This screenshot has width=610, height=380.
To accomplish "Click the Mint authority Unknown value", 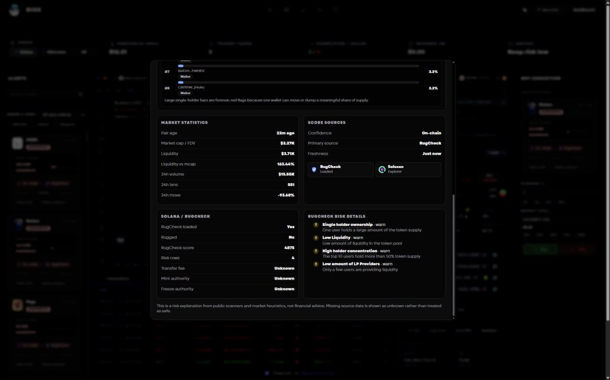I will point(284,279).
